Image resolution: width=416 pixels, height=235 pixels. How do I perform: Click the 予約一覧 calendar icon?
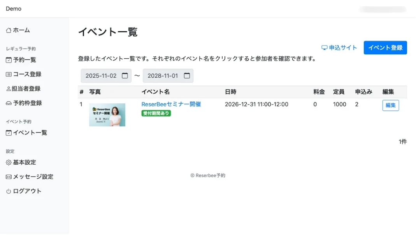coord(9,60)
